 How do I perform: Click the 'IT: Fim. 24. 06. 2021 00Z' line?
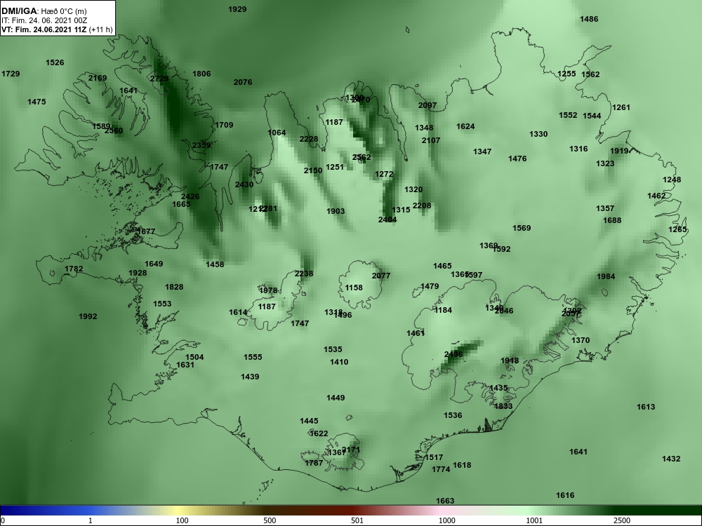point(44,20)
